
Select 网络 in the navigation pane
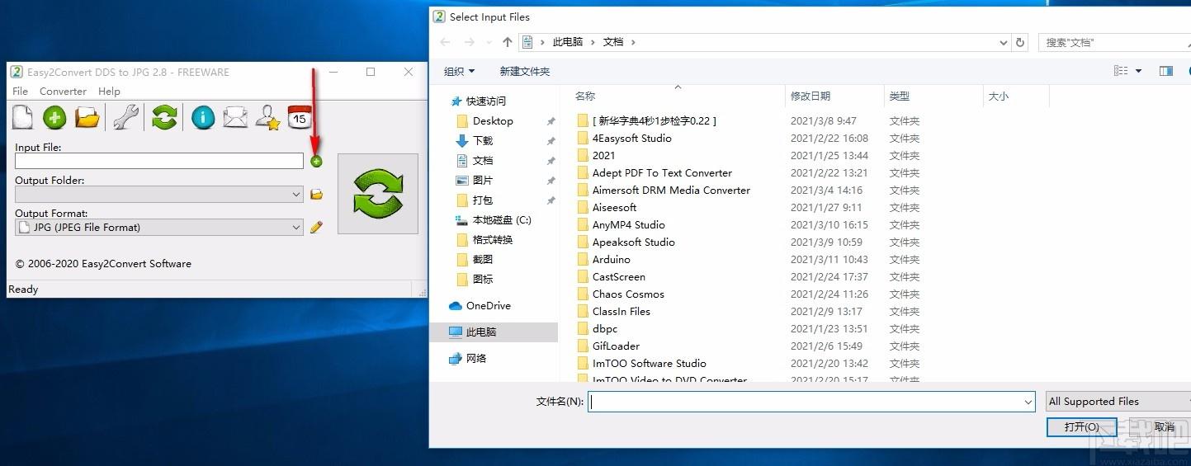click(x=476, y=359)
